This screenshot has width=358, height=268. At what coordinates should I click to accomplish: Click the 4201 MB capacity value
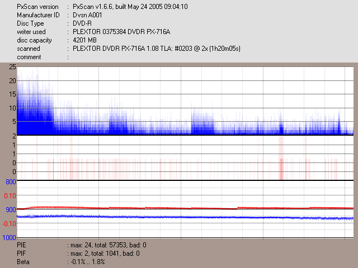pos(84,40)
